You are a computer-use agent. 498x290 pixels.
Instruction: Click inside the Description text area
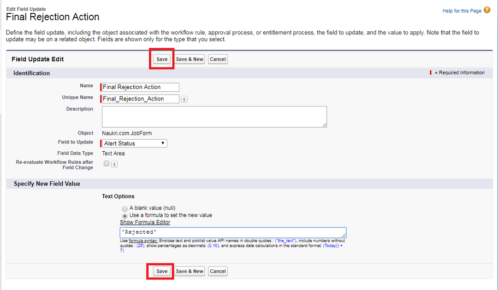[x=214, y=117]
